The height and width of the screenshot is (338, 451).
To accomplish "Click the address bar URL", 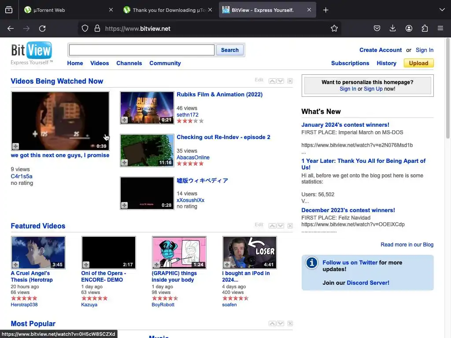I will tap(137, 29).
